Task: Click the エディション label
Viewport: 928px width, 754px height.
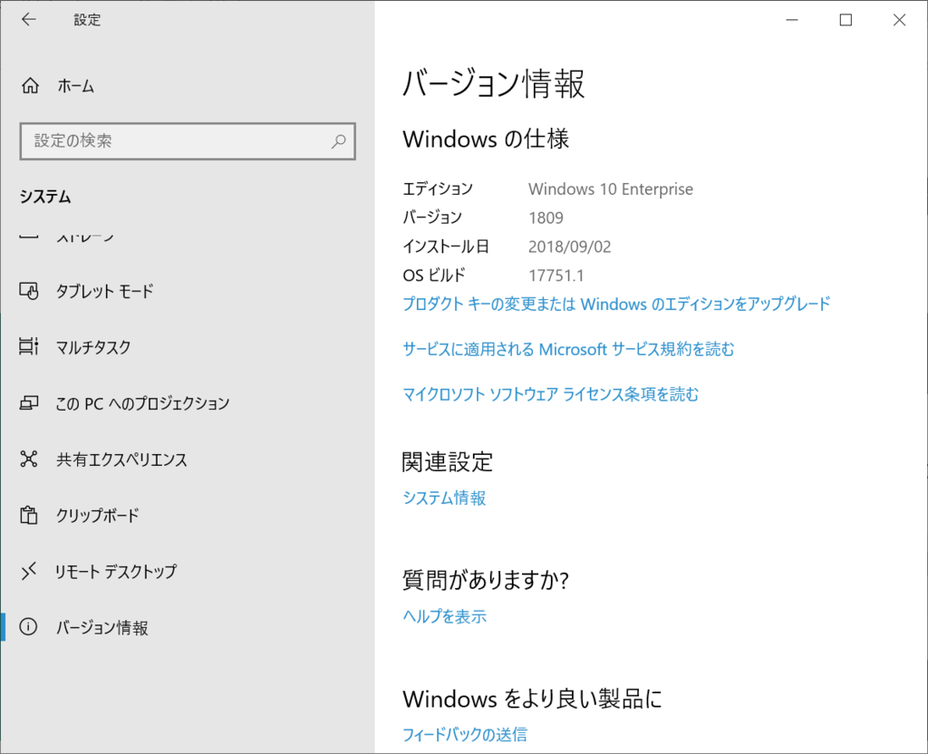Action: pos(438,188)
